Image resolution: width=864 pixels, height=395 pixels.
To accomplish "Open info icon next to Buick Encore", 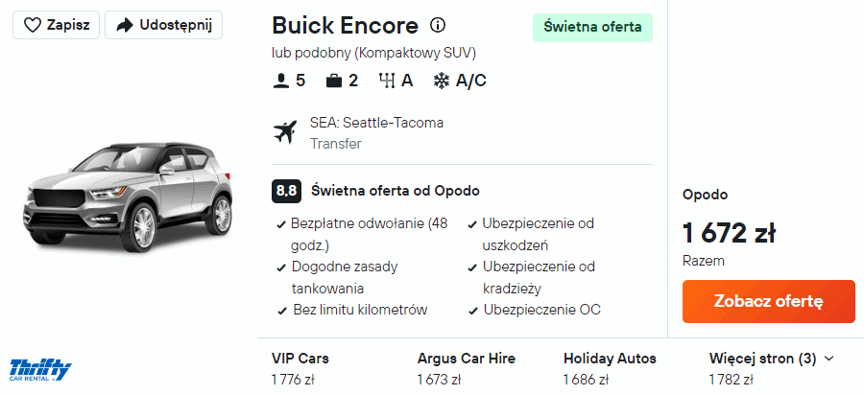I will pos(438,26).
